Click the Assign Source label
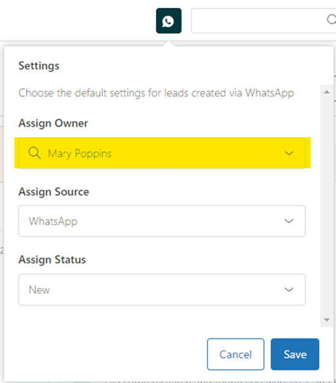 click(54, 191)
